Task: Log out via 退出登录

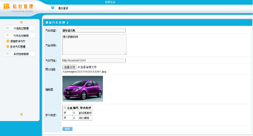Action: pyautogui.click(x=63, y=8)
